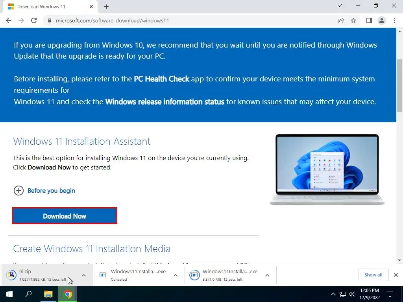Image resolution: width=403 pixels, height=302 pixels.
Task: Reload the Windows 11 download page
Action: pos(34,20)
